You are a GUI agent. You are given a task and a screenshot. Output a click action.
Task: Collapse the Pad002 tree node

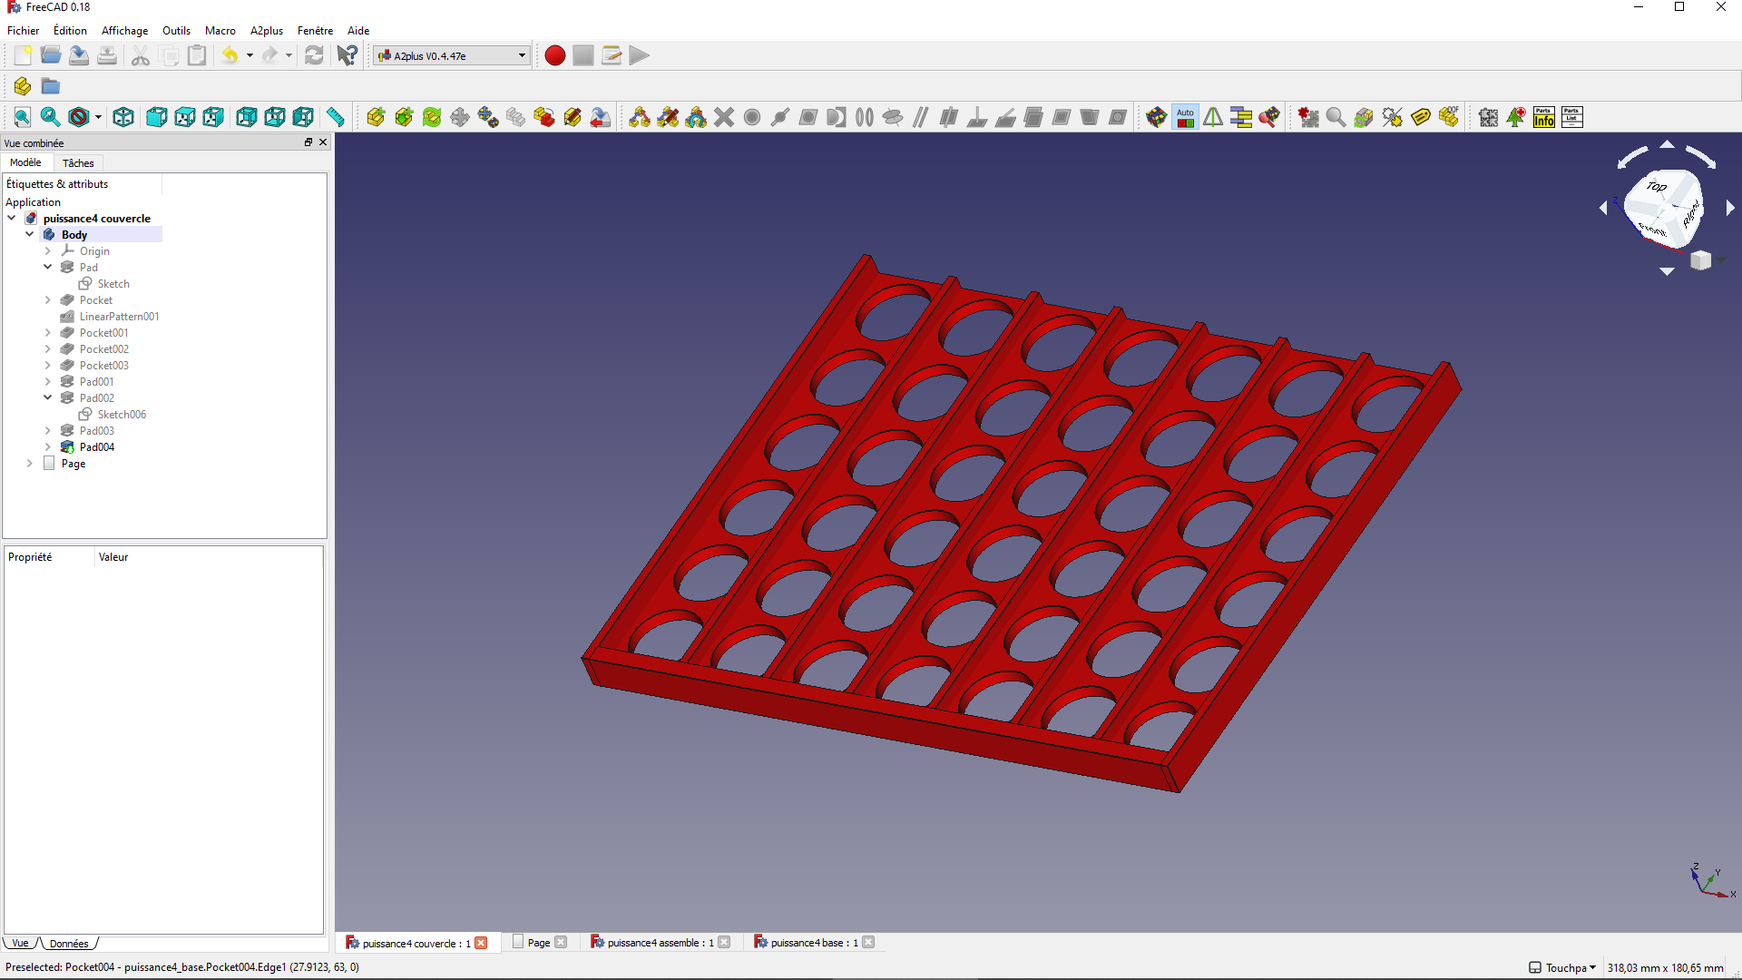pyautogui.click(x=48, y=398)
